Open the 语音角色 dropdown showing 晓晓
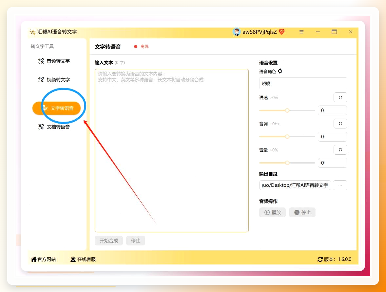 coord(303,84)
